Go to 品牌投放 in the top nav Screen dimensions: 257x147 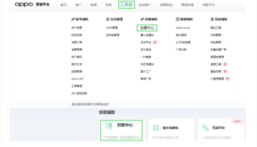[166, 5]
